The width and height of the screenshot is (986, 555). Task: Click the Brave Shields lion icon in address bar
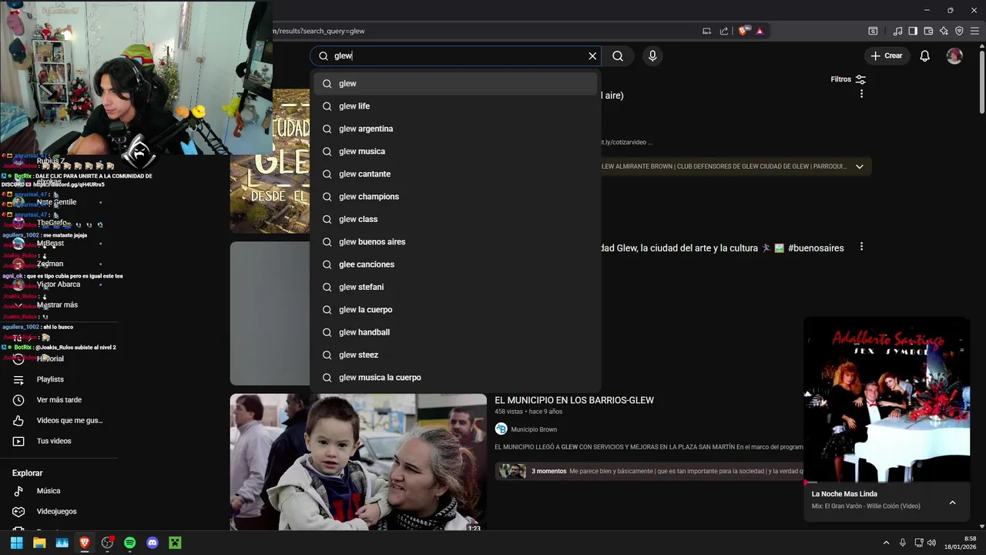[743, 31]
